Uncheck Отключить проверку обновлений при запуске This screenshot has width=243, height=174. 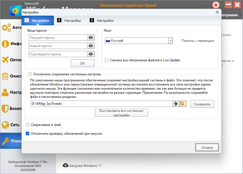(27, 134)
